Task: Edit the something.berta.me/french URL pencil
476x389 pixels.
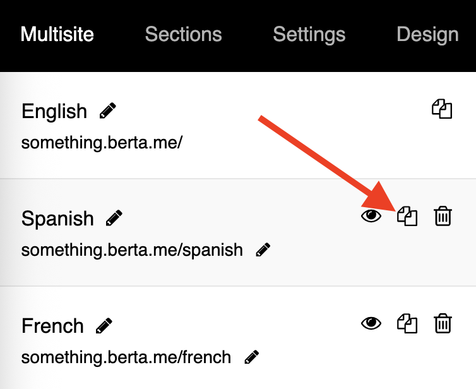Action: (252, 357)
